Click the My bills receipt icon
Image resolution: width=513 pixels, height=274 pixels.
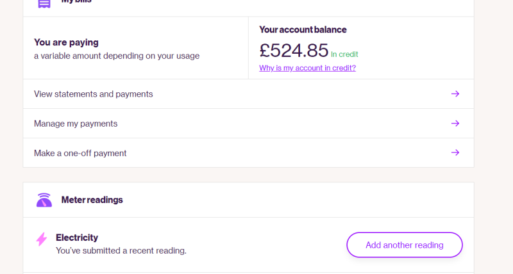tap(44, 3)
